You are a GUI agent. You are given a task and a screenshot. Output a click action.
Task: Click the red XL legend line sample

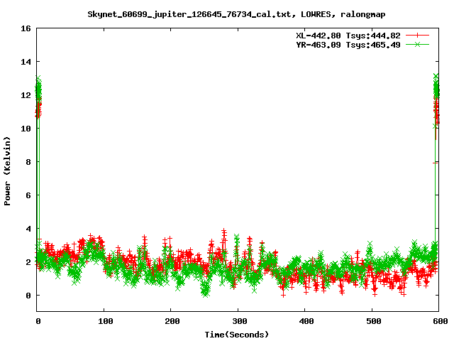pyautogui.click(x=417, y=36)
